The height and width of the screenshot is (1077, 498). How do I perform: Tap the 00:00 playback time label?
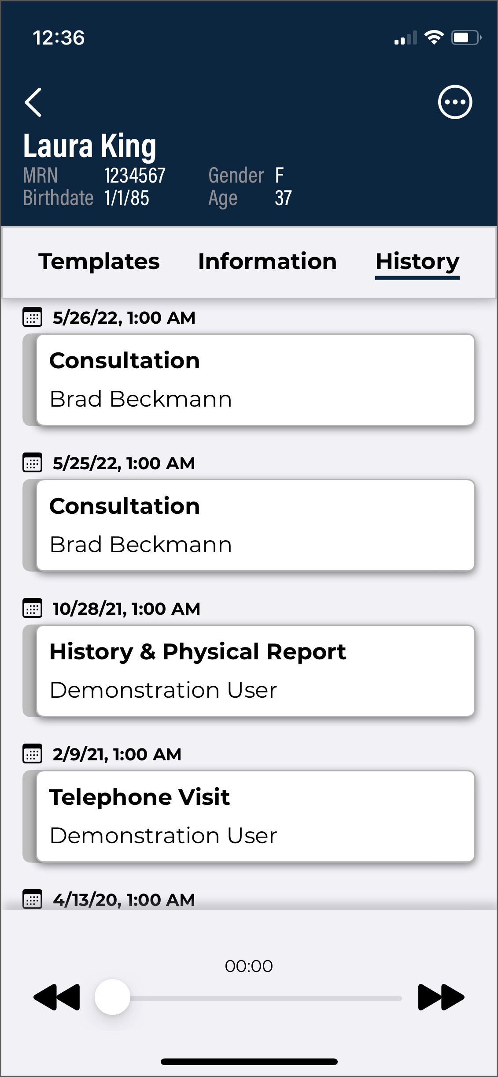click(x=249, y=966)
